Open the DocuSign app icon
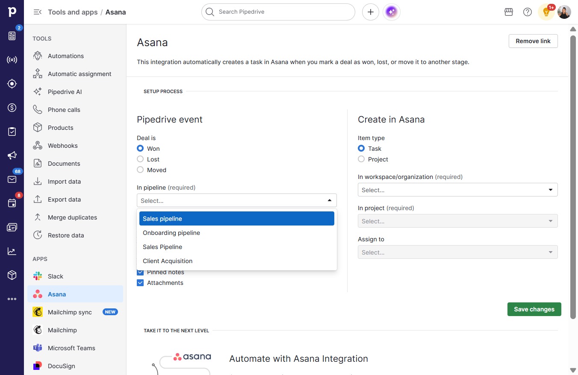Viewport: 578px width, 375px height. point(38,366)
